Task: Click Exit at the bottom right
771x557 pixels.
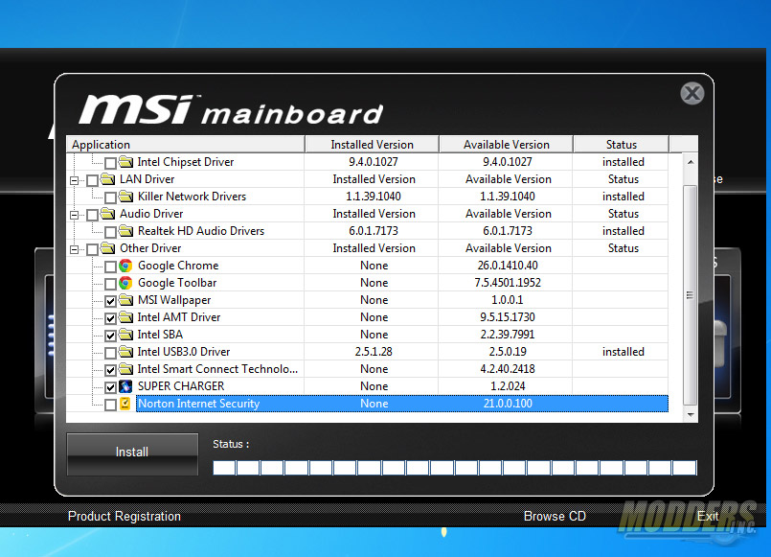Action: click(708, 516)
